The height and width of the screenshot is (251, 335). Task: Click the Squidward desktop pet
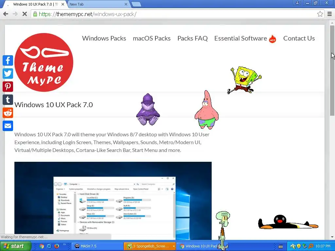tap(223, 230)
